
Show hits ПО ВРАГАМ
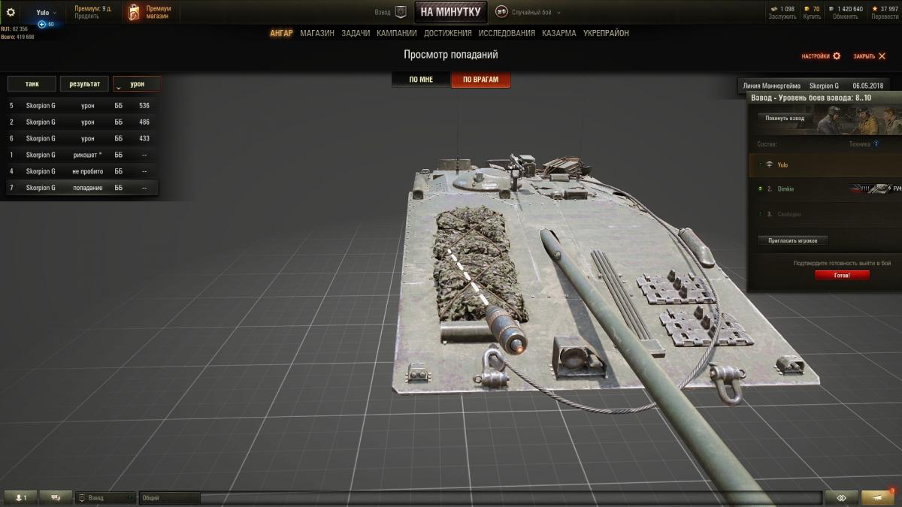pyautogui.click(x=480, y=80)
